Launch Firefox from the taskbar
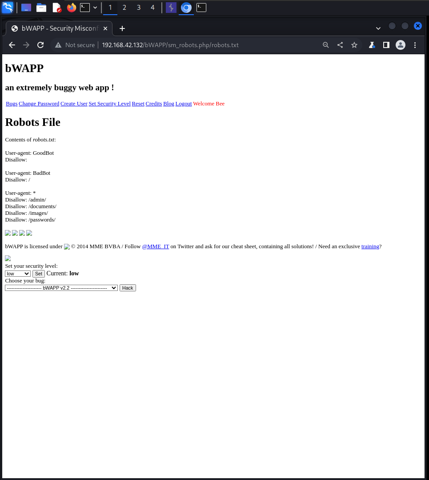The width and height of the screenshot is (429, 480). 71,8
